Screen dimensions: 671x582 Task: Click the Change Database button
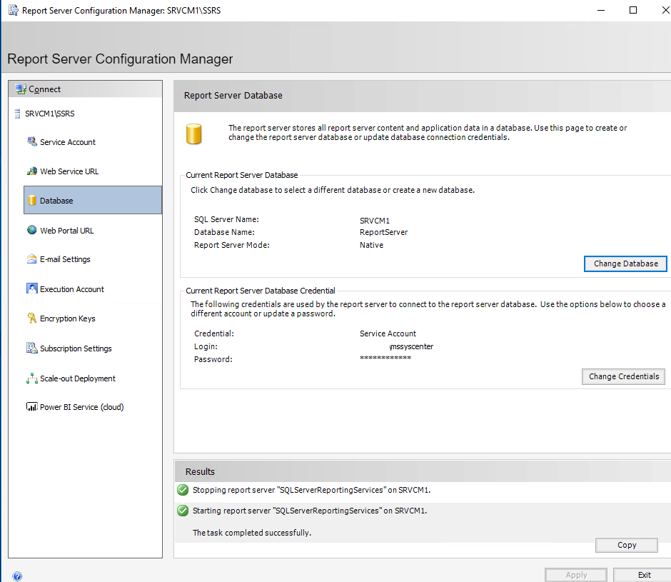tap(625, 264)
